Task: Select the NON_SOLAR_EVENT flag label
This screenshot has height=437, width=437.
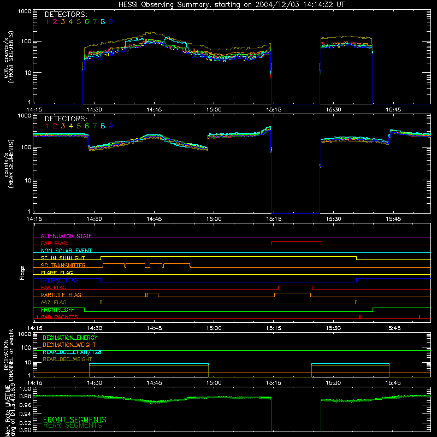Action: point(66,251)
